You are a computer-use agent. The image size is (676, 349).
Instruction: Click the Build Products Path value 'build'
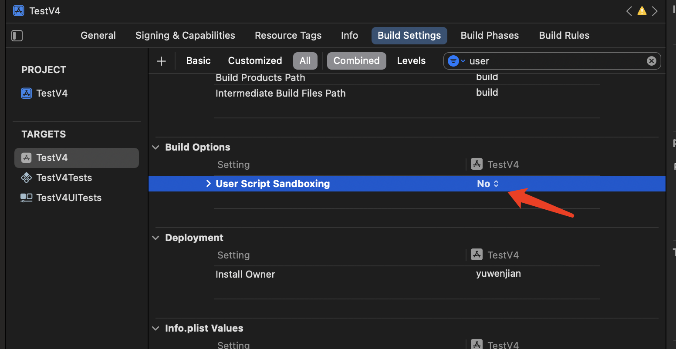[x=487, y=77]
